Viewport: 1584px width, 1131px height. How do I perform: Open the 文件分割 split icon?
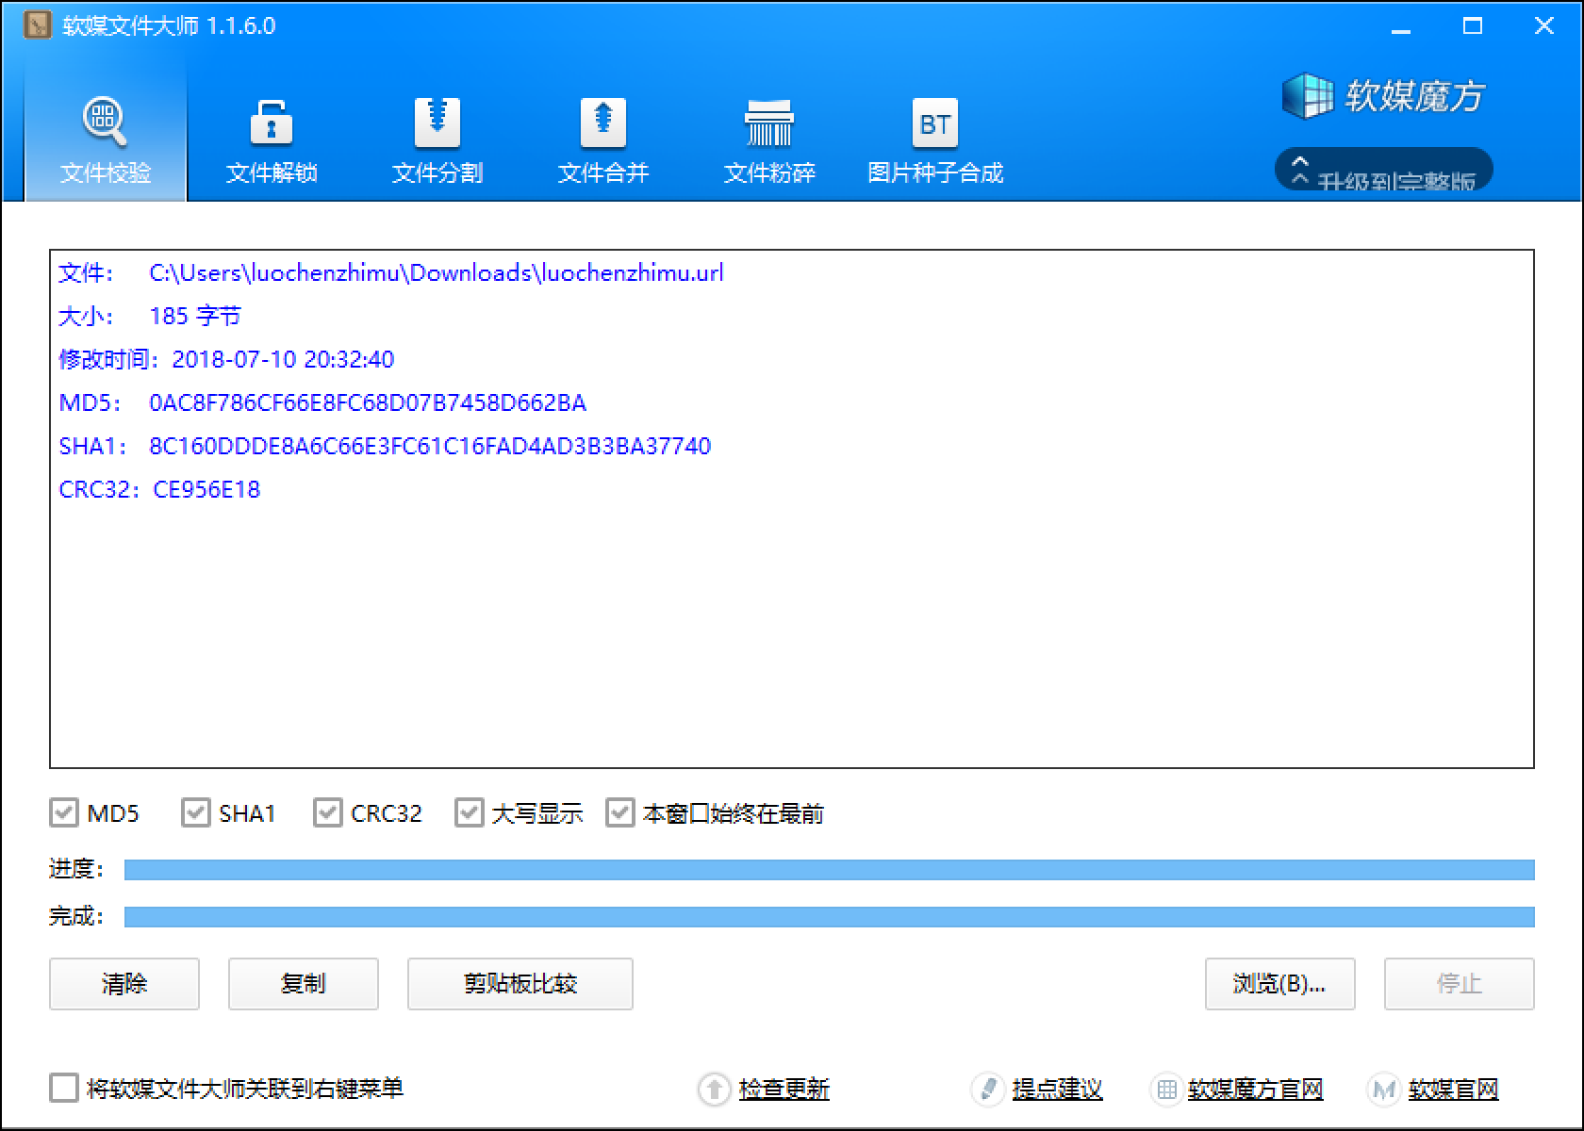(437, 123)
